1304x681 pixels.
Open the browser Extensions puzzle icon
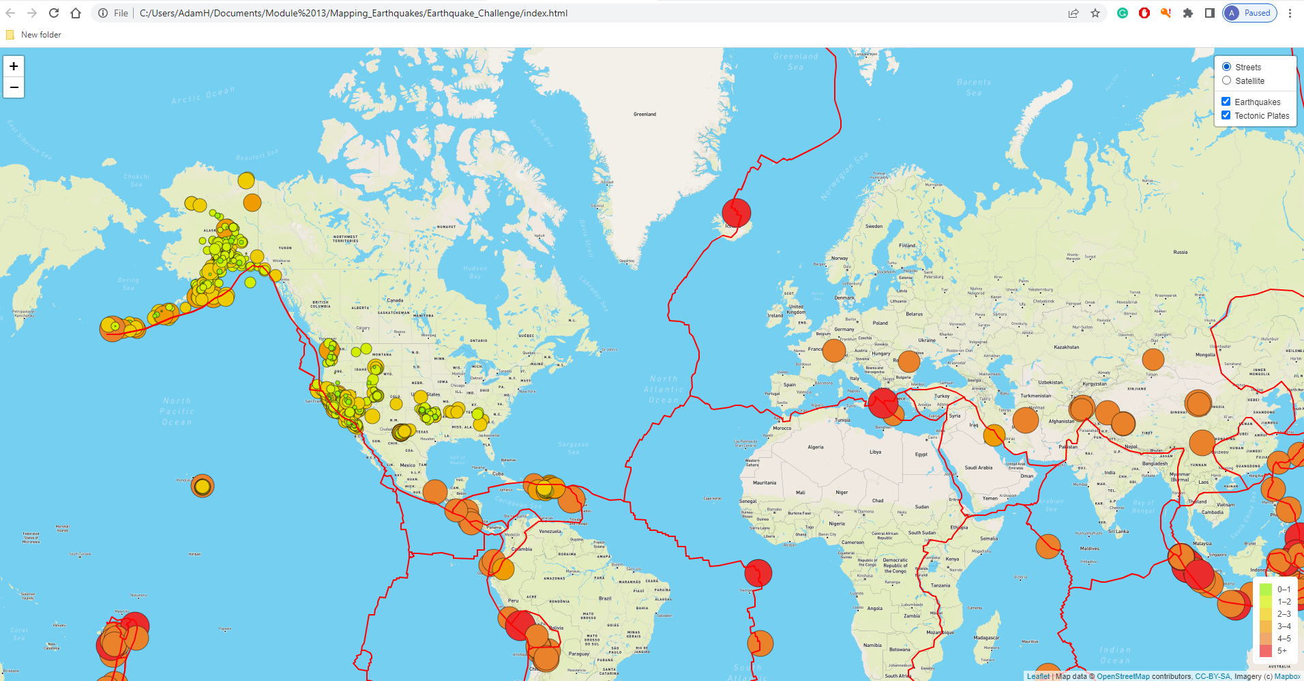pos(1188,13)
